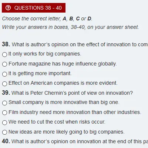The image size is (148, 148).
Task: Click label 'Fortune magazine has huge influence globally'
Action: tap(63, 64)
